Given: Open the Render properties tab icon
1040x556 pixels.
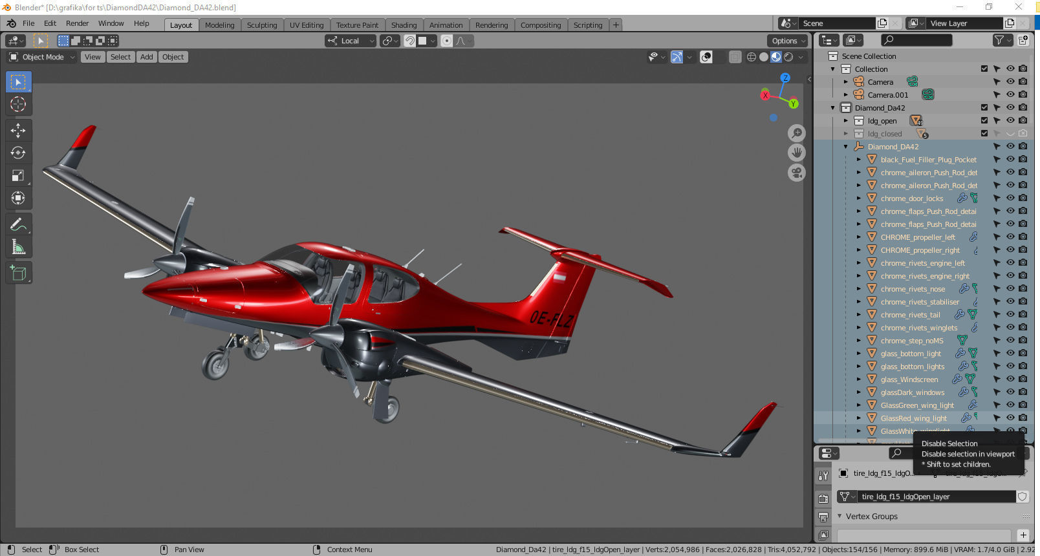Looking at the screenshot, I should pyautogui.click(x=823, y=498).
